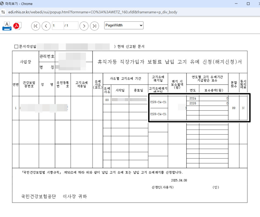Click the 연도 column header
Viewport: 260px width, 217px height.
(193, 90)
